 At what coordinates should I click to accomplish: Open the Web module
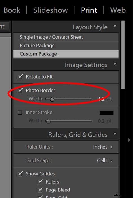point(118,10)
